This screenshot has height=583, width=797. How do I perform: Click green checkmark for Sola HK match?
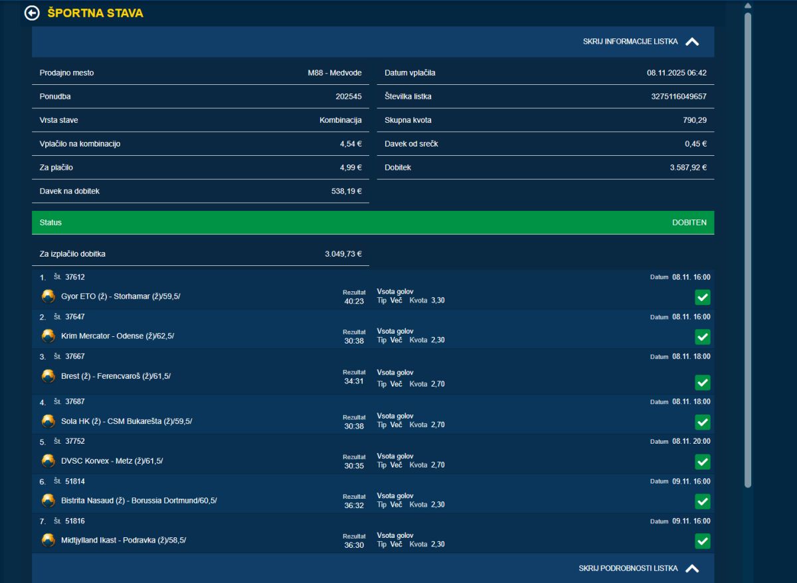coord(702,422)
